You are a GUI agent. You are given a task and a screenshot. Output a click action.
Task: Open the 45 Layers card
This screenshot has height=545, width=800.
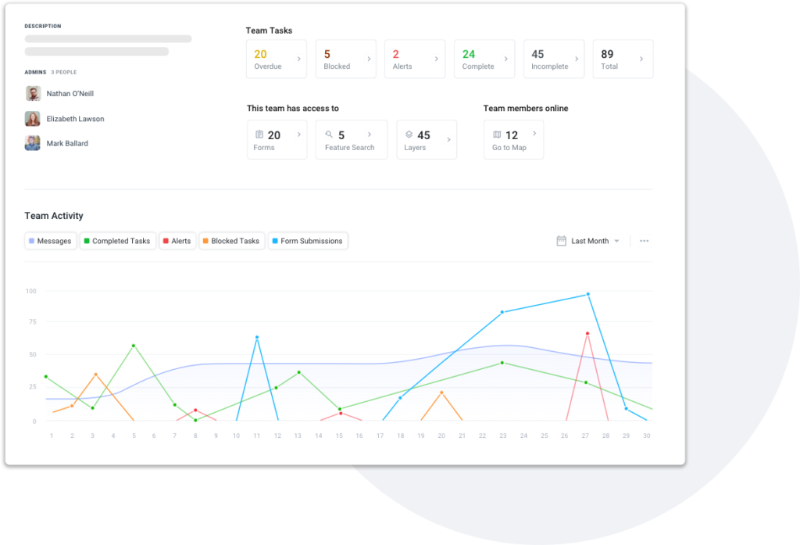pos(427,139)
